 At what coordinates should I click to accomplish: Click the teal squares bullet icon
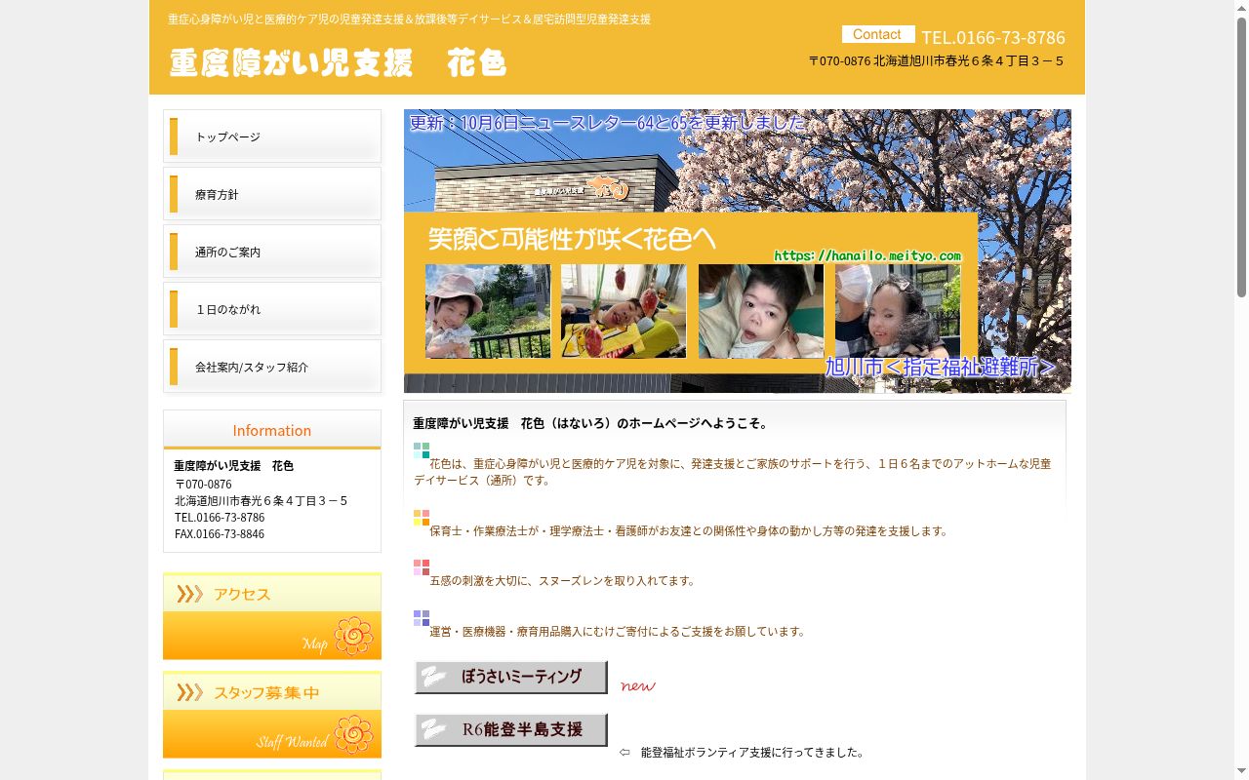point(422,450)
